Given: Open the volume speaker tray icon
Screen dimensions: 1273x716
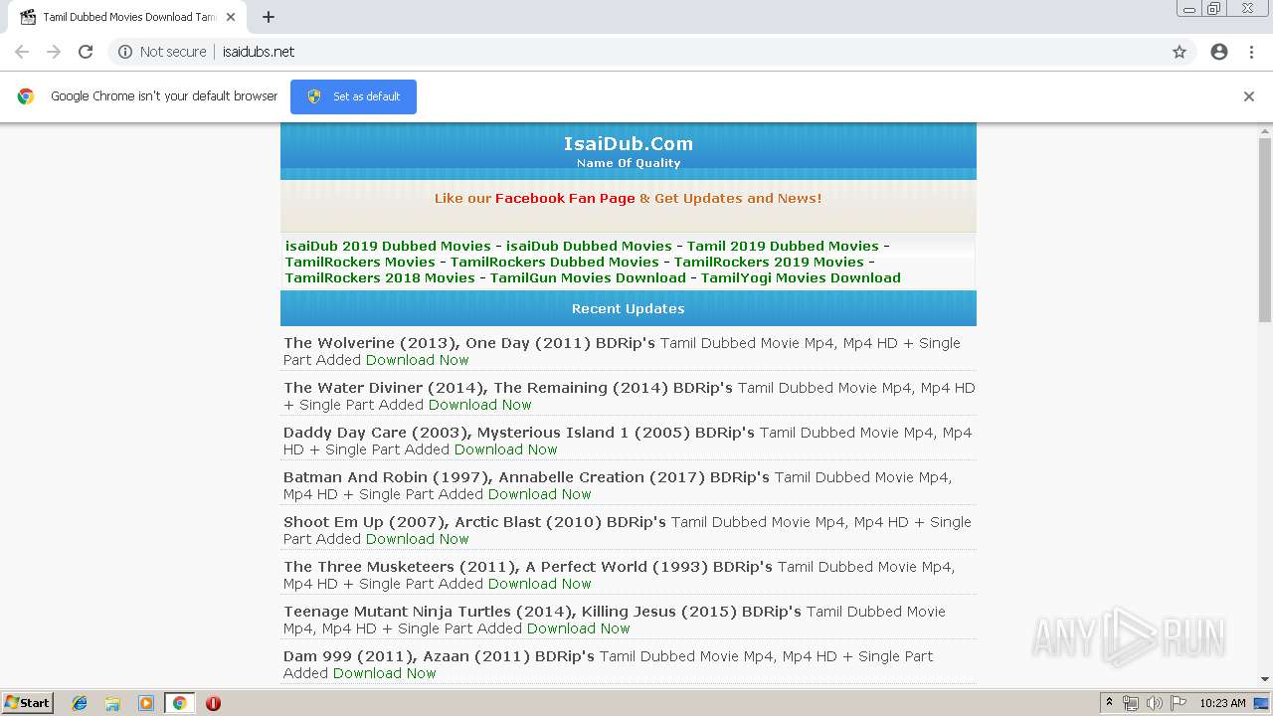Looking at the screenshot, I should pyautogui.click(x=1155, y=703).
